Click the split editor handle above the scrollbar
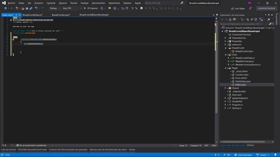The width and height of the screenshot is (280, 157). click(x=217, y=18)
